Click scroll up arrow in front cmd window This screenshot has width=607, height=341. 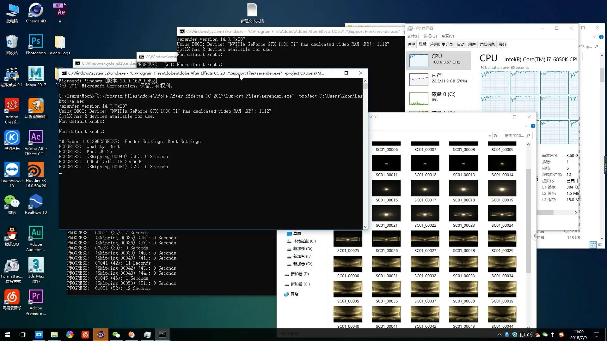coord(365,81)
